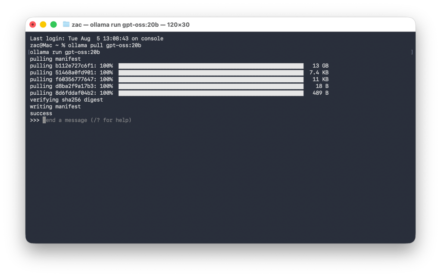Click the "success" status line
This screenshot has height=277, width=441.
point(41,113)
